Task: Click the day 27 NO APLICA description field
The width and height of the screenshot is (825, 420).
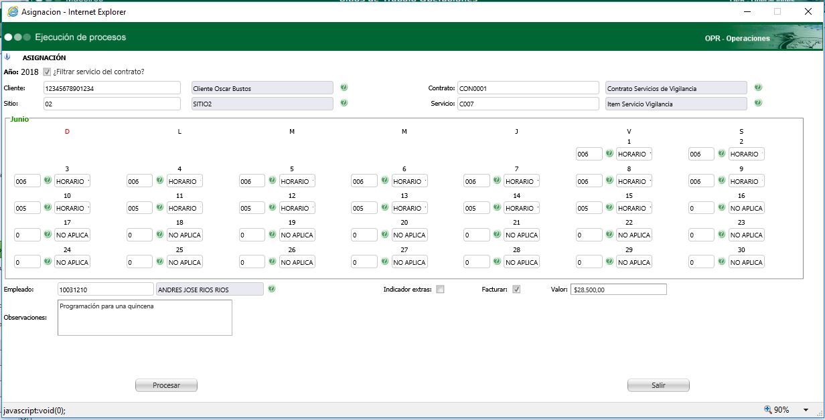Action: click(x=409, y=263)
